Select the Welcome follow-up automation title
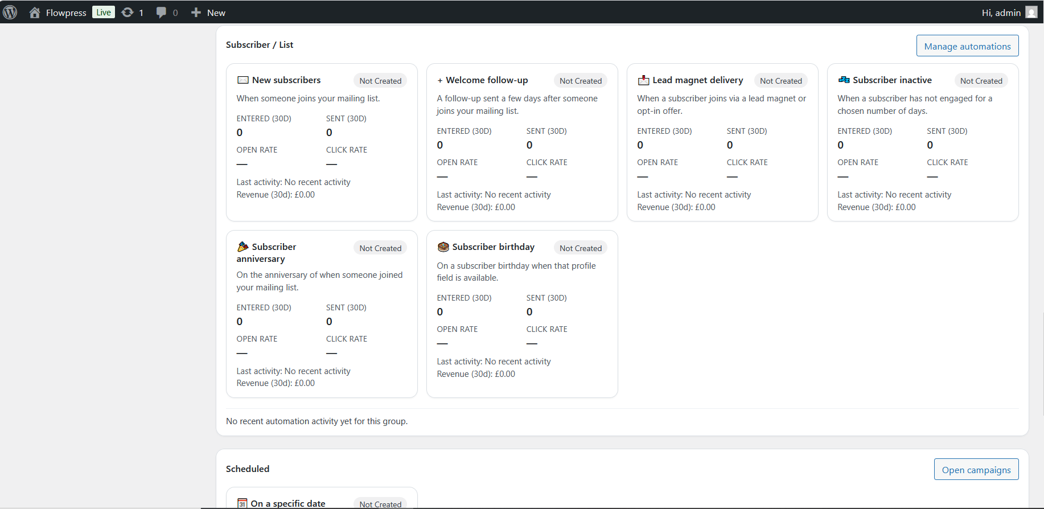This screenshot has width=1044, height=509. pos(487,80)
